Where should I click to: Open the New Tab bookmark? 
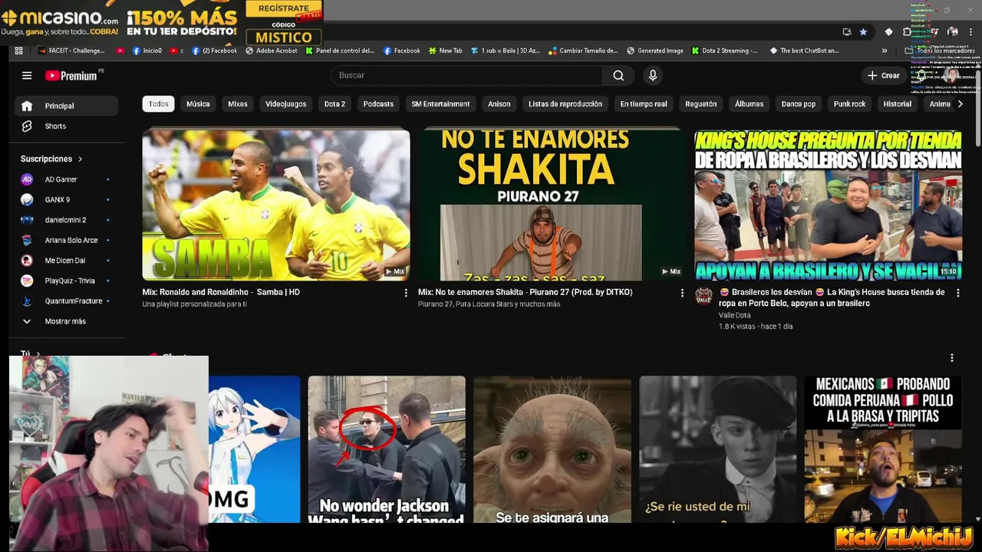pos(445,51)
